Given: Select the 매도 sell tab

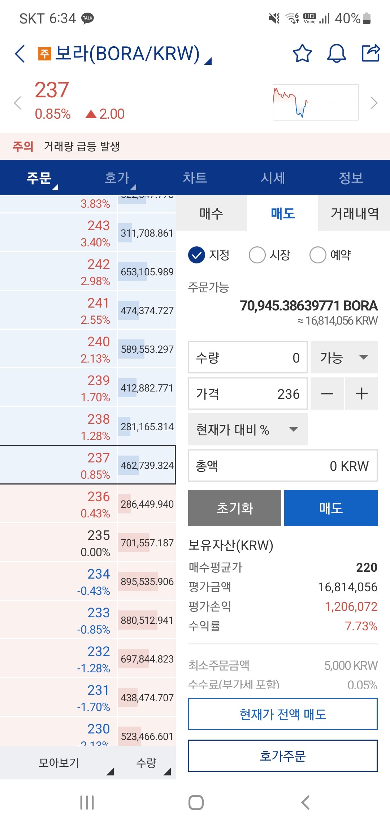Looking at the screenshot, I should 283,213.
